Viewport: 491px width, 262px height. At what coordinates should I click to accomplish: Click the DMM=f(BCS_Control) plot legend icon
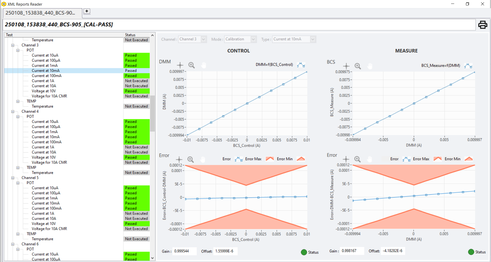[301, 65]
